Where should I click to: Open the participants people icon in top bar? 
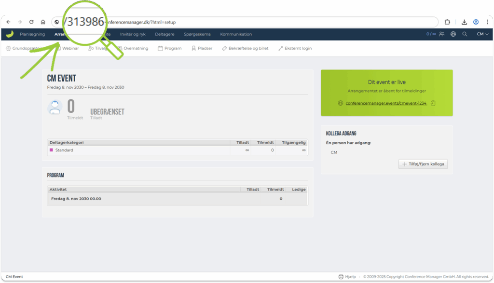point(441,34)
